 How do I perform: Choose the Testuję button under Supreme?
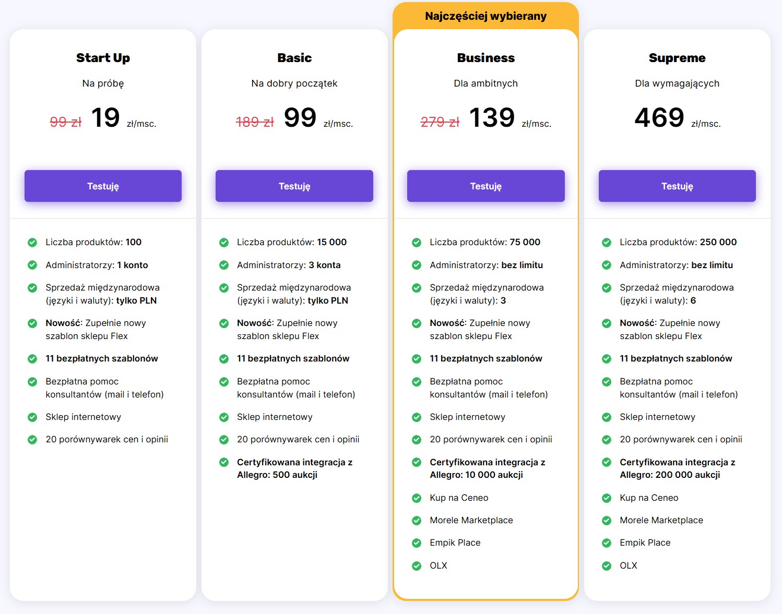(677, 186)
